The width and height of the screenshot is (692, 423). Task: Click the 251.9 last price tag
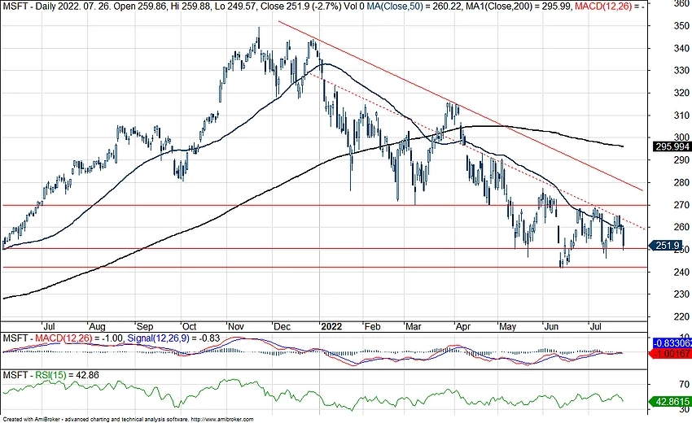(x=666, y=245)
